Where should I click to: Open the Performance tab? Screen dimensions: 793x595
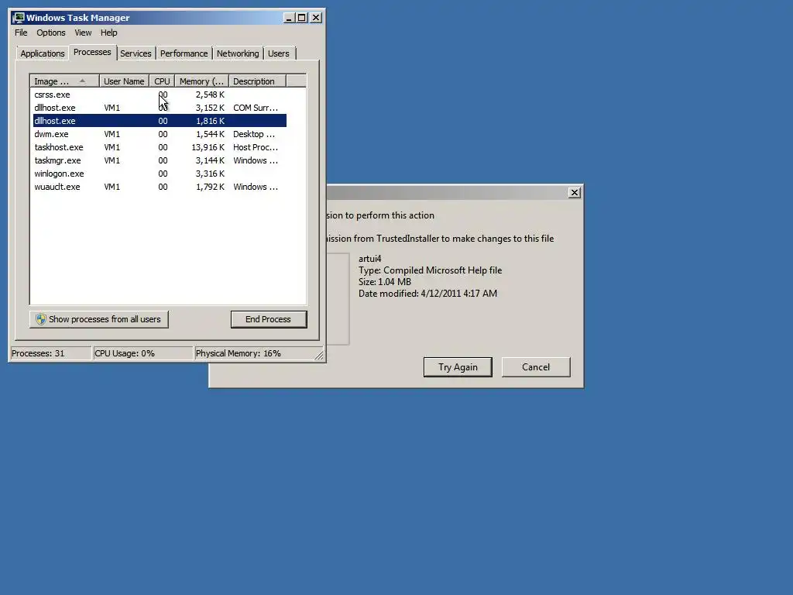point(184,53)
